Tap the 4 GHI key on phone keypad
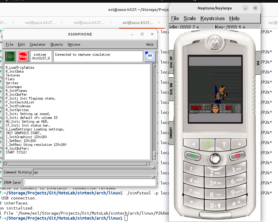The height and width of the screenshot is (222, 278). (x=194, y=181)
